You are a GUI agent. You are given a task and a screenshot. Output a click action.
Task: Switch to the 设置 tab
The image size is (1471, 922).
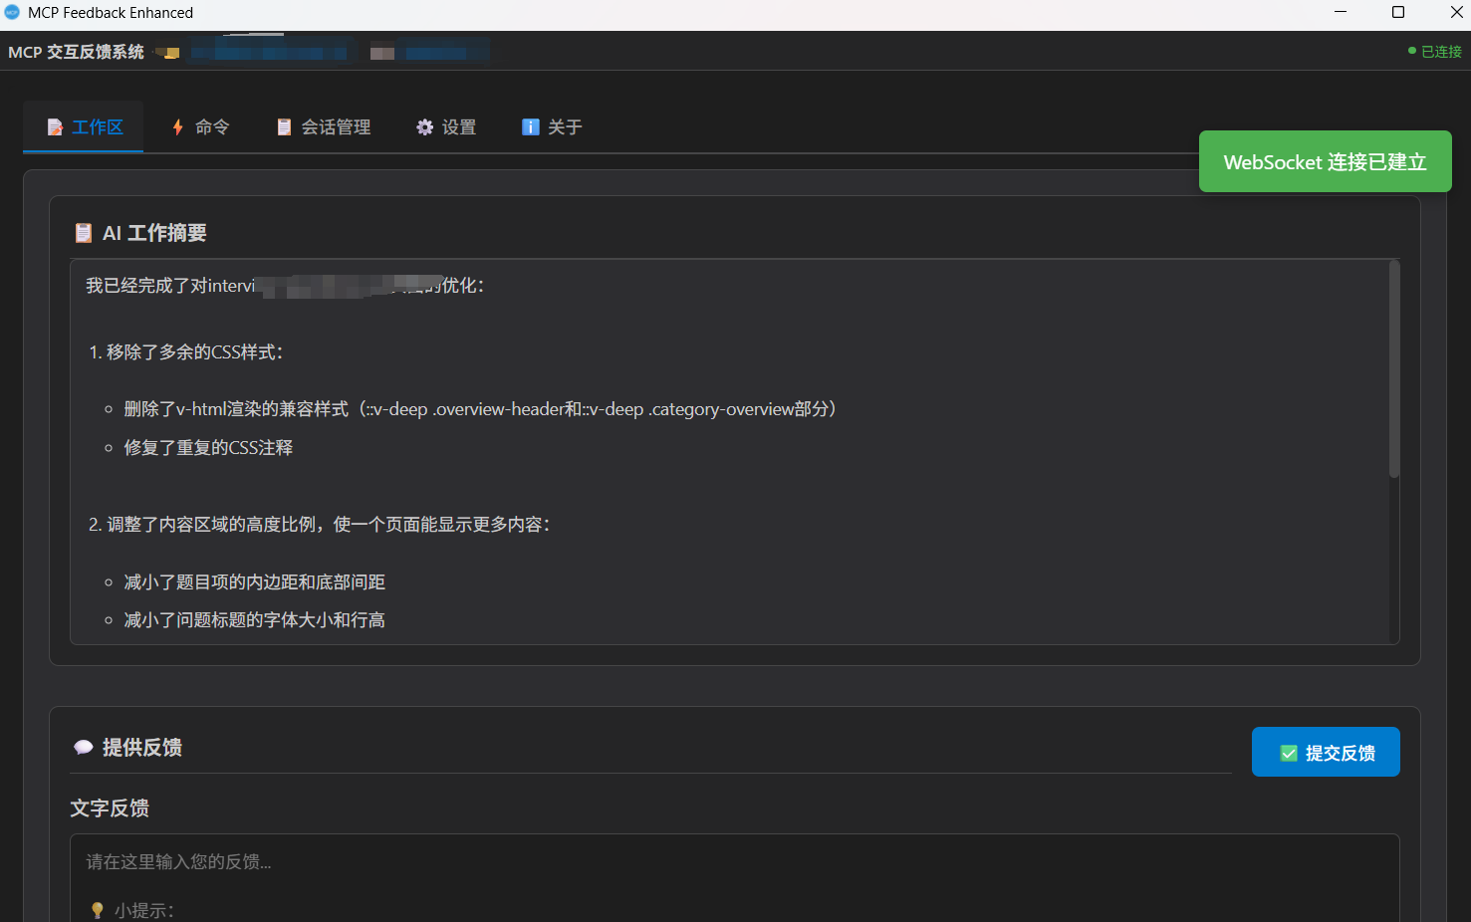tap(446, 126)
